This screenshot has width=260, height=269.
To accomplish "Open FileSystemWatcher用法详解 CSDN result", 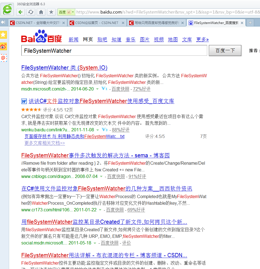I will click(x=104, y=255).
